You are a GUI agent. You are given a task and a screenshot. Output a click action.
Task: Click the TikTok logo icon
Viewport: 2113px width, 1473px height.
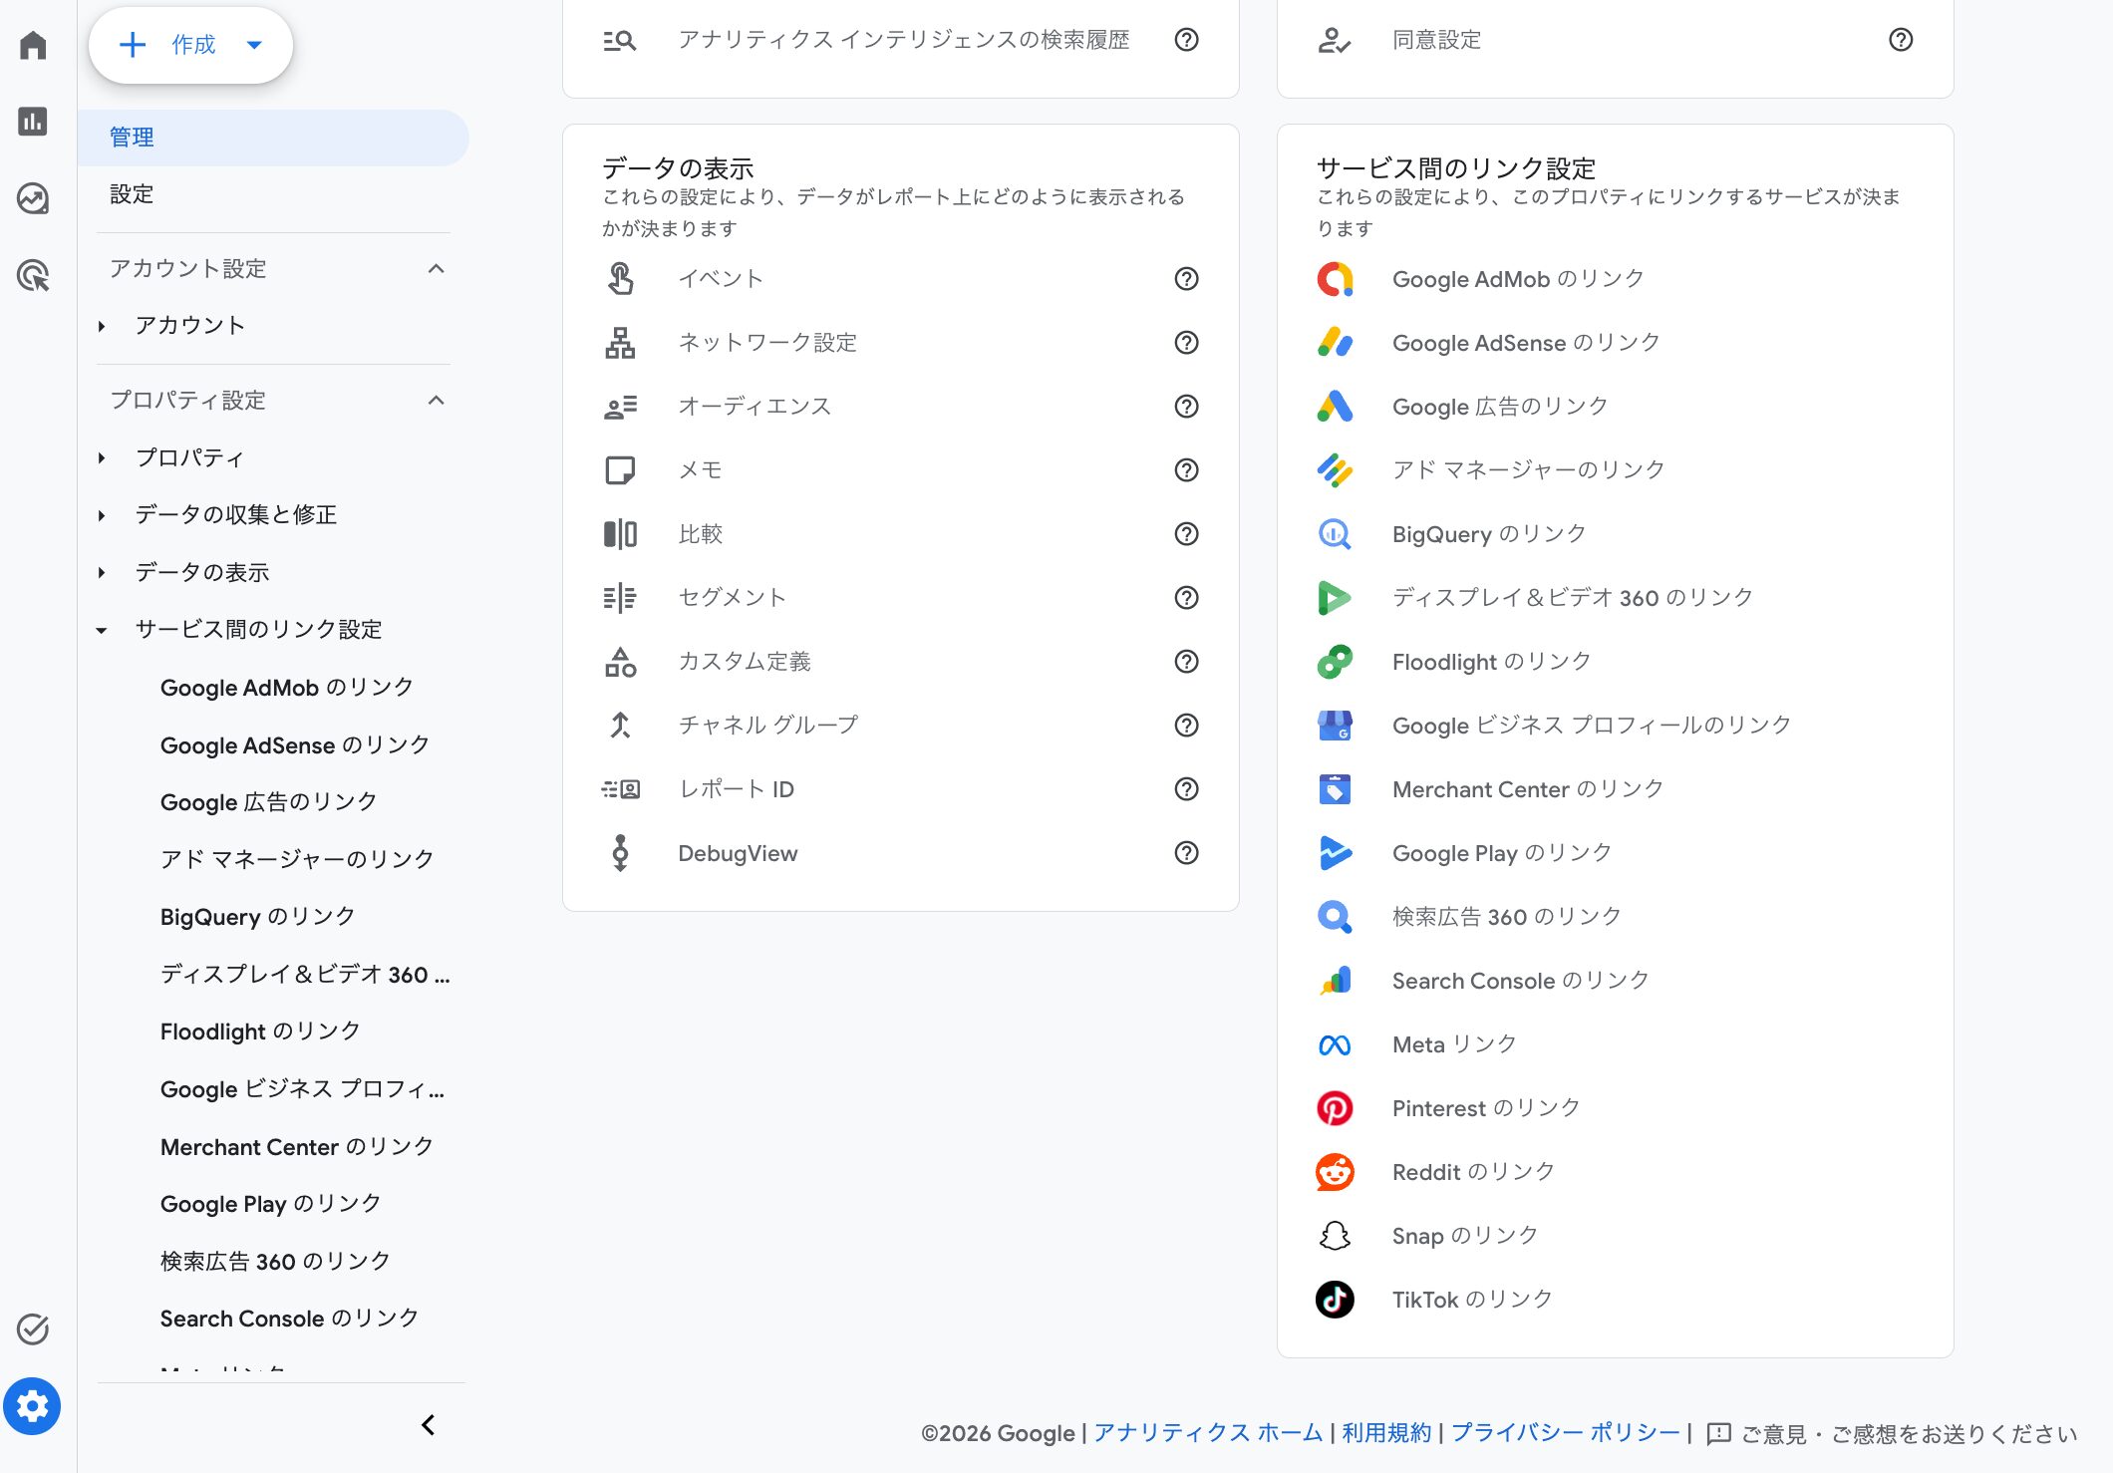1335,1300
